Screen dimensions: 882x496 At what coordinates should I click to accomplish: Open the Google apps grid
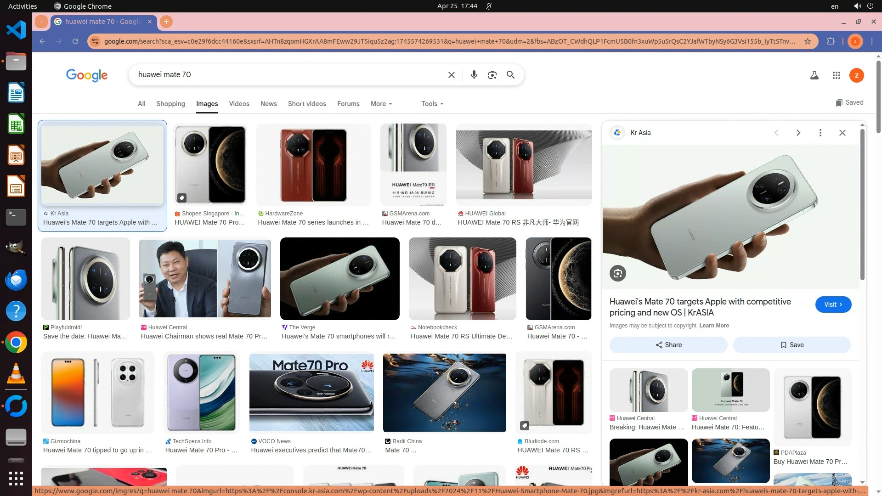[x=836, y=75]
